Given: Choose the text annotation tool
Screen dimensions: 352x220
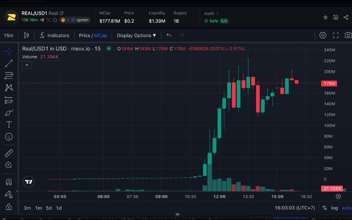Looking at the screenshot, I should (8, 125).
